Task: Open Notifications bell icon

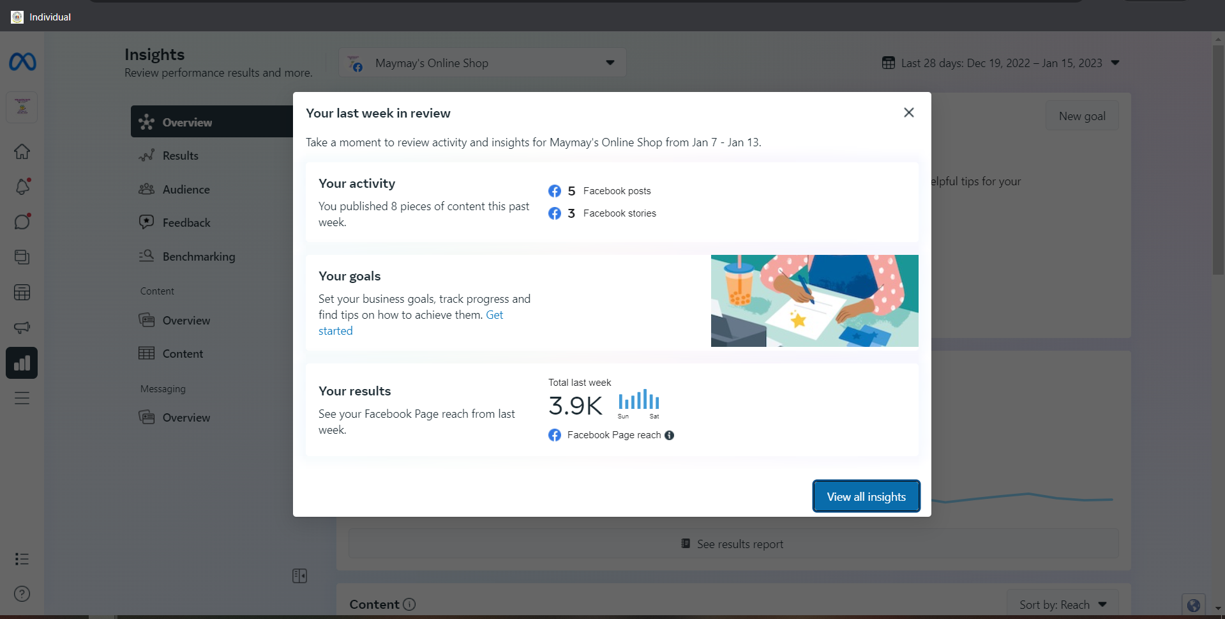Action: tap(22, 187)
